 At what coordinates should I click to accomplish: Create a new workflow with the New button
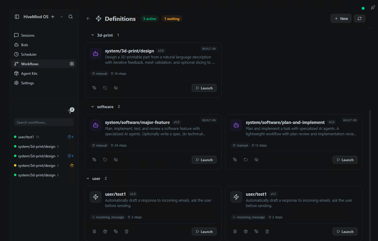click(341, 18)
